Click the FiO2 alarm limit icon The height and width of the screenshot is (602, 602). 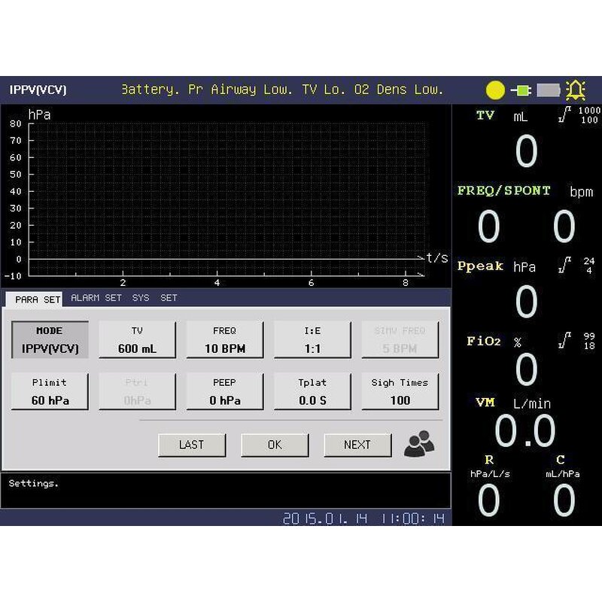click(564, 341)
